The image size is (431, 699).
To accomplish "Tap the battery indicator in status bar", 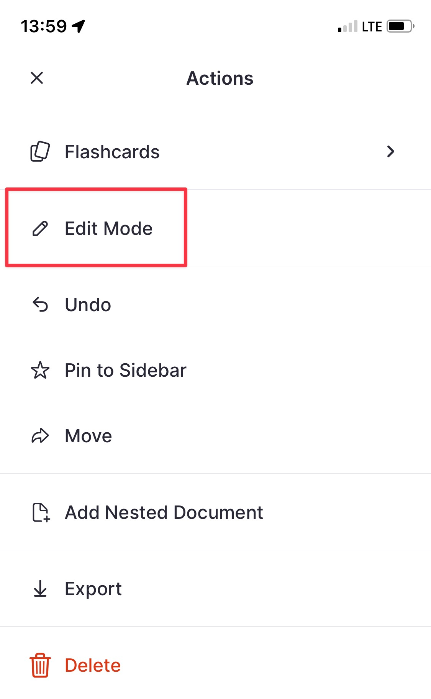I will coord(400,26).
